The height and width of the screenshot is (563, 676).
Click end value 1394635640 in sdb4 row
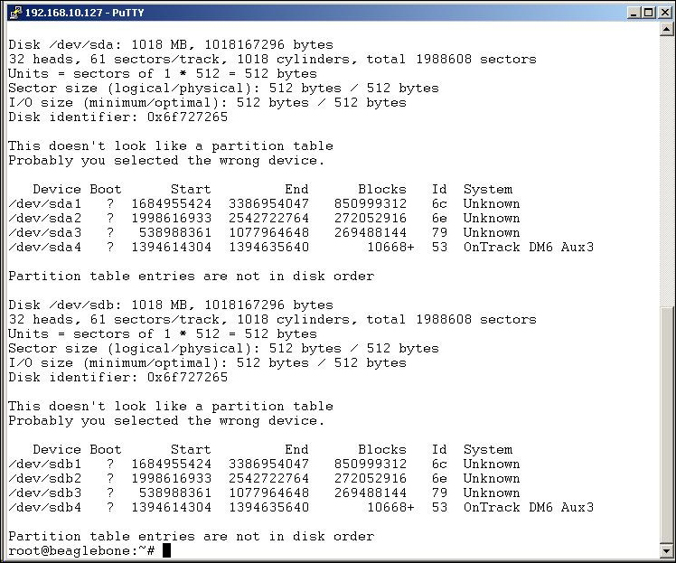click(268, 507)
